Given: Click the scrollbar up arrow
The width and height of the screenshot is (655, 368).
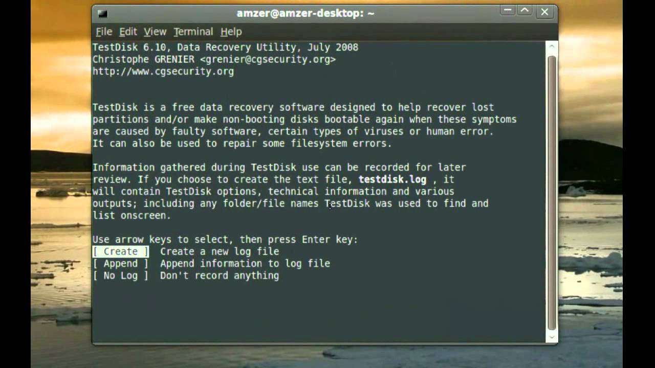Looking at the screenshot, I should (x=552, y=47).
